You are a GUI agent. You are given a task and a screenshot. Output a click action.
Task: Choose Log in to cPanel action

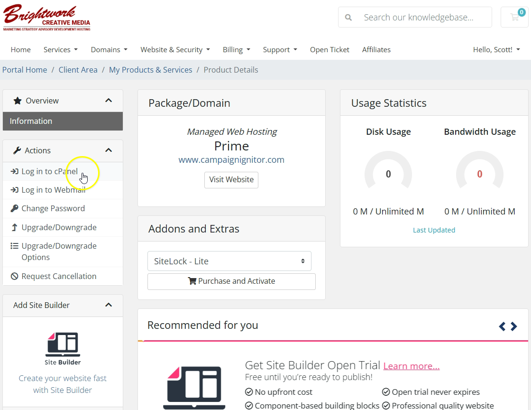(x=63, y=171)
